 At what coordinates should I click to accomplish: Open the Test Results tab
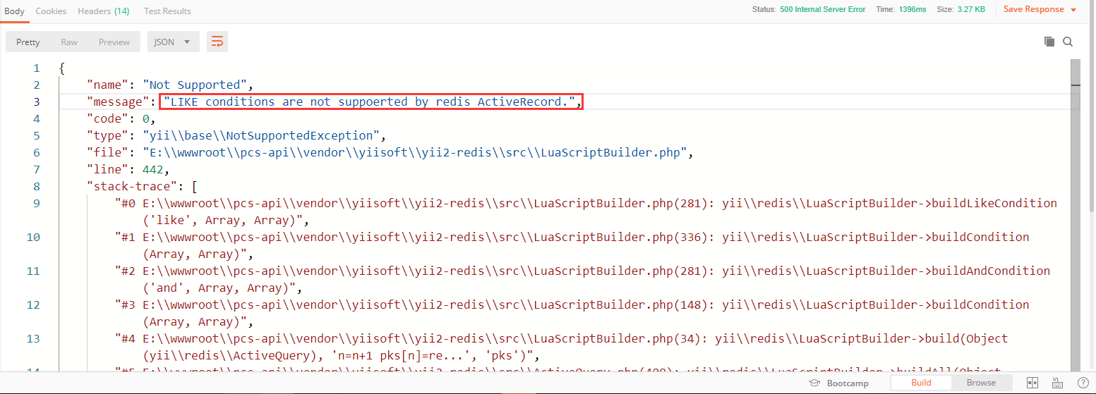167,11
